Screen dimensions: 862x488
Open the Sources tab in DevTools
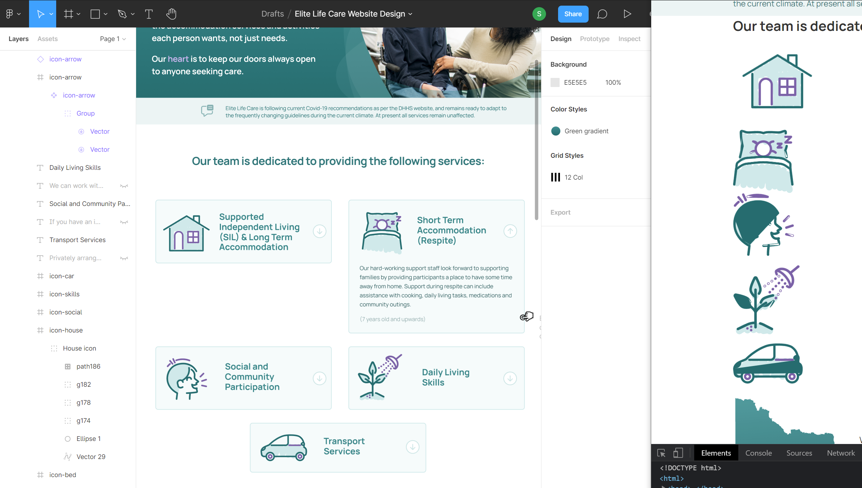point(799,453)
